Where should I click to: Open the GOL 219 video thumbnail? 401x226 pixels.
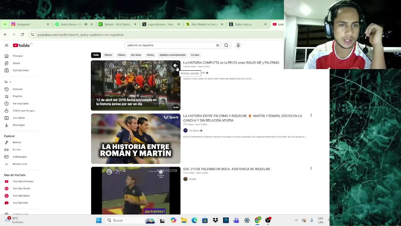point(136,191)
